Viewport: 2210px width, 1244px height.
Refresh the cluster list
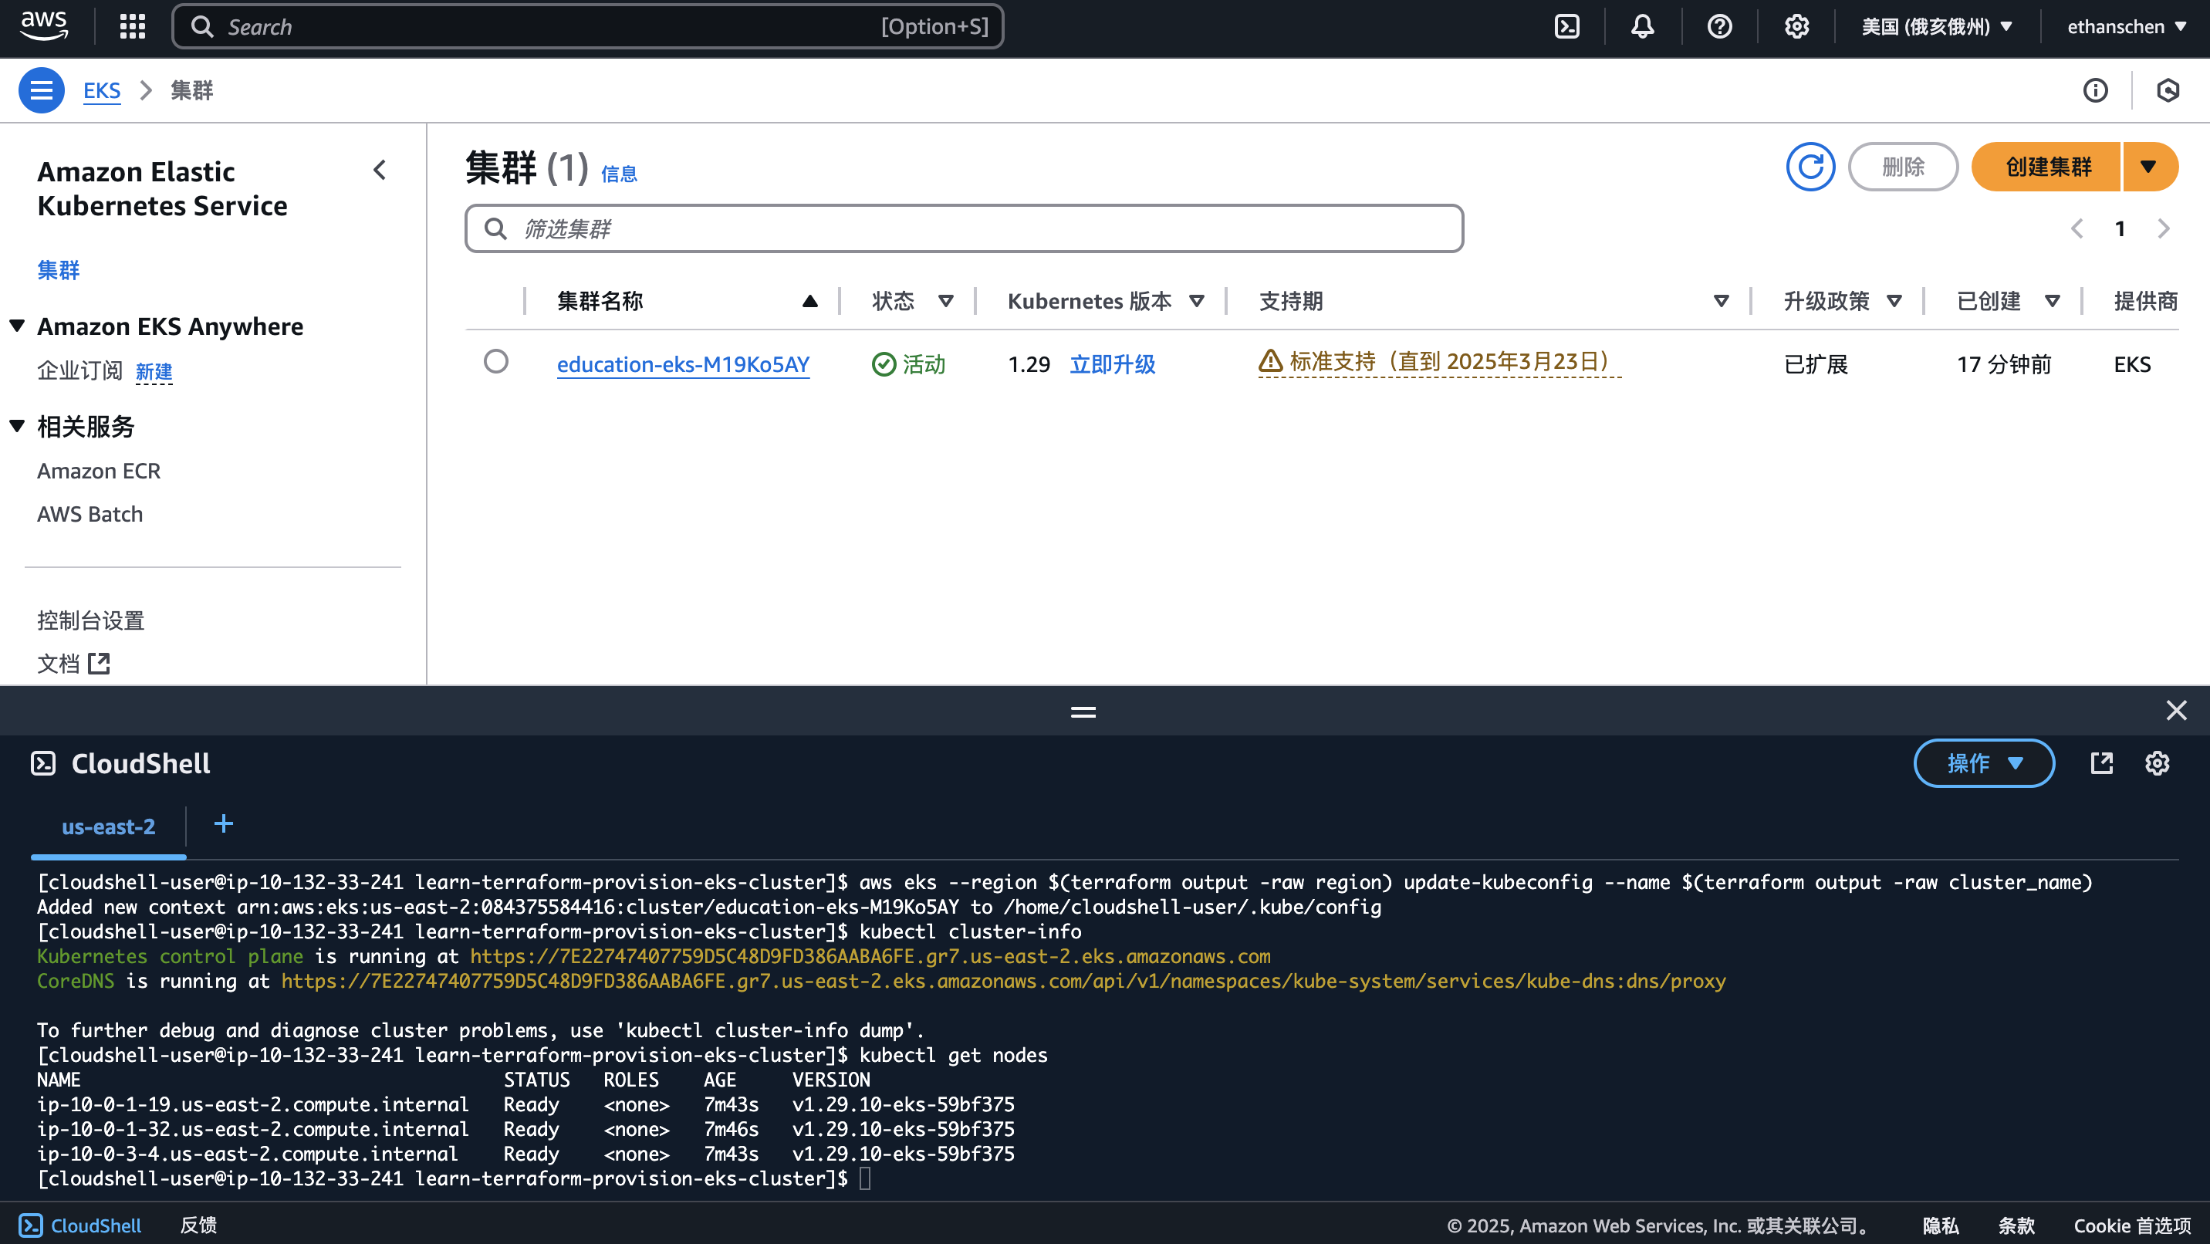[1810, 167]
